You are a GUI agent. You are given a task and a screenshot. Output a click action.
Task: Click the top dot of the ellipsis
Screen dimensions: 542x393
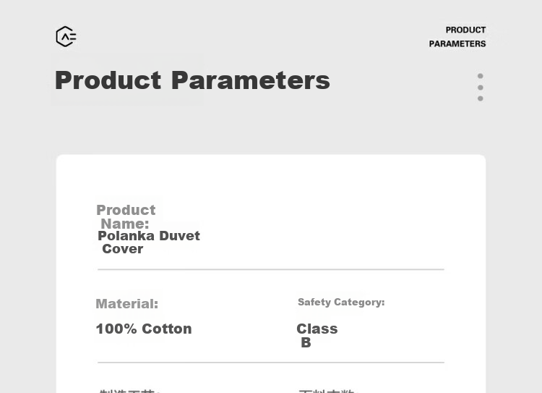480,75
